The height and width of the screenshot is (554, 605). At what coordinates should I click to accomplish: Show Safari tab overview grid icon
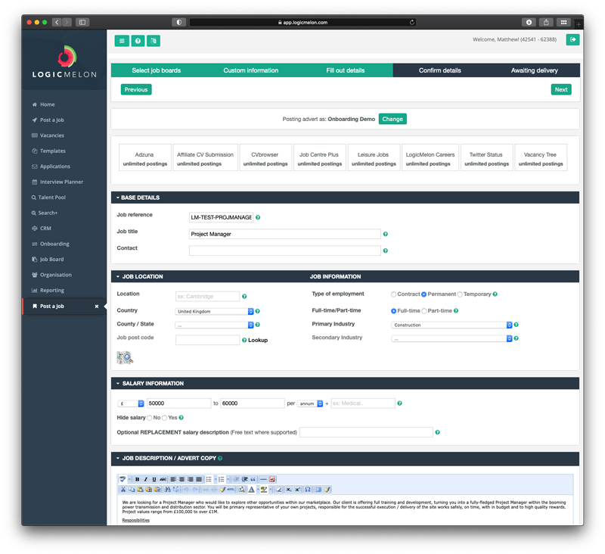pos(563,23)
